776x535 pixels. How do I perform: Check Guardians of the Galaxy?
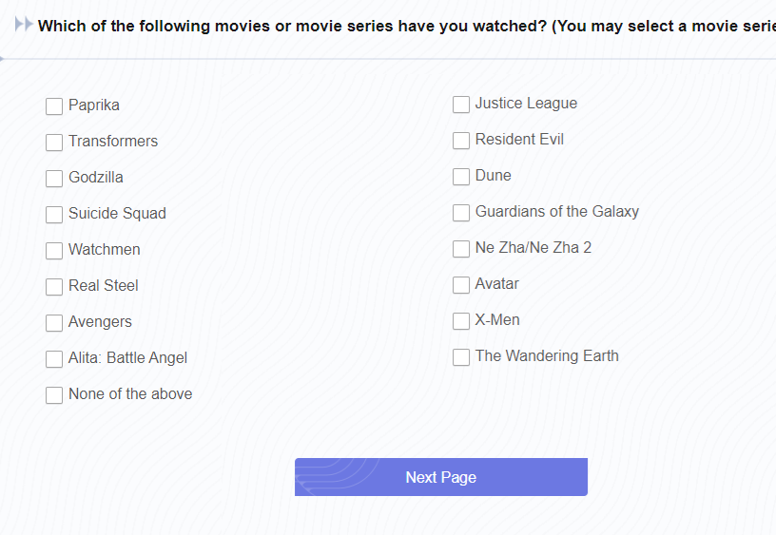tap(460, 213)
